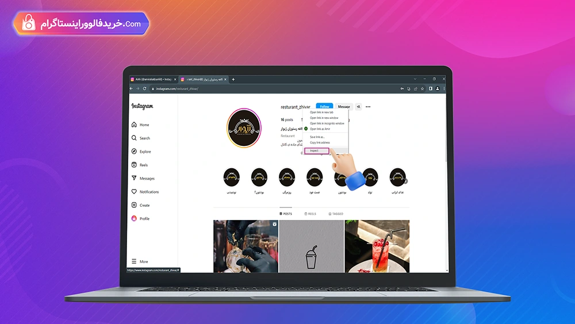Viewport: 575px width, 324px height.
Task: Open the روزمرگی story highlight
Action: (x=287, y=178)
